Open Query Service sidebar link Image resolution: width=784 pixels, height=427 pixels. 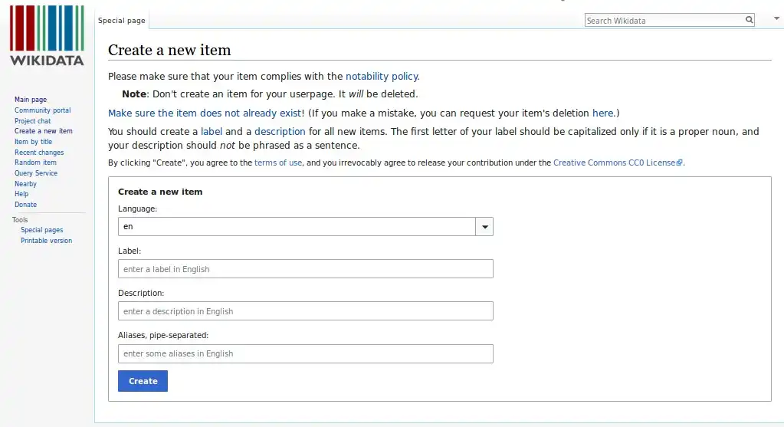coord(36,173)
